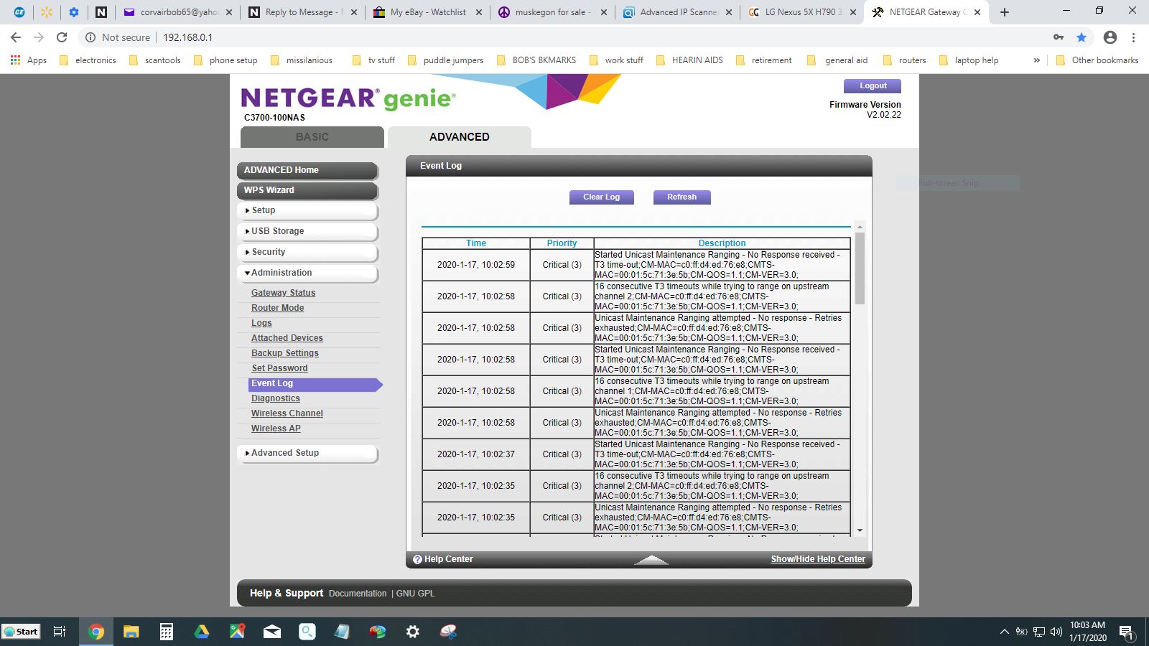Click the Not secure site info

pos(117,37)
